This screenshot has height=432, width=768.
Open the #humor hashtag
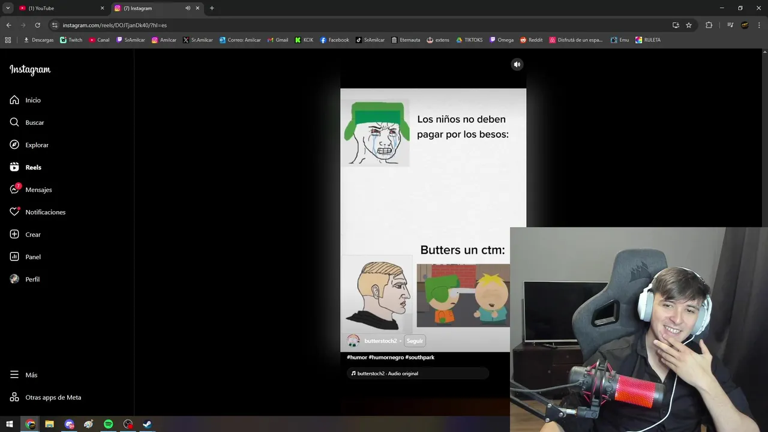click(x=356, y=357)
